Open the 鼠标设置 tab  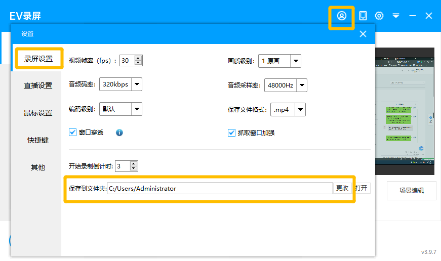point(38,113)
